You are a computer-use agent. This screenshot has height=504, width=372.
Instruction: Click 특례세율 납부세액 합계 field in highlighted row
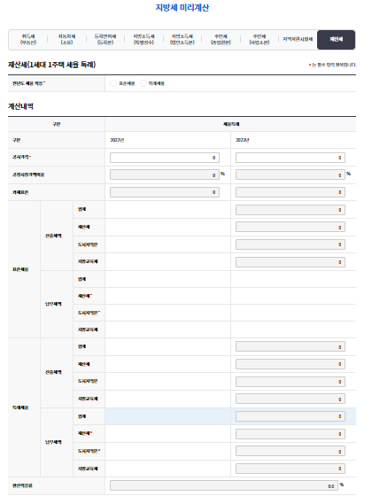click(x=291, y=416)
